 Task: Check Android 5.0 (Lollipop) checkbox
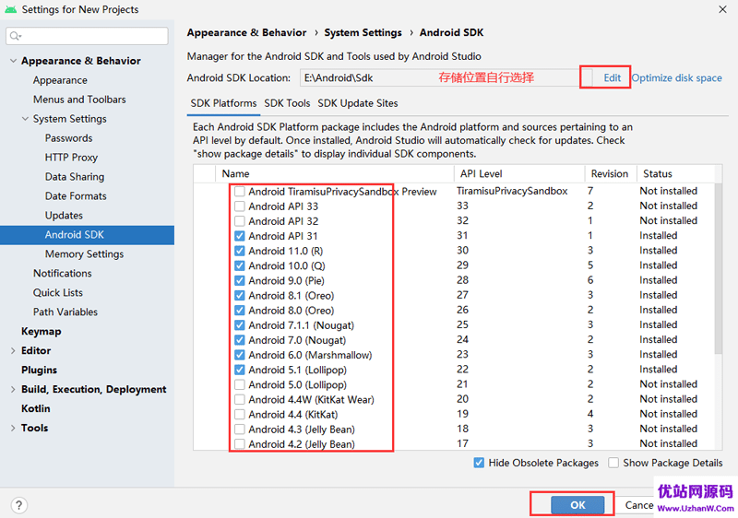coord(240,384)
